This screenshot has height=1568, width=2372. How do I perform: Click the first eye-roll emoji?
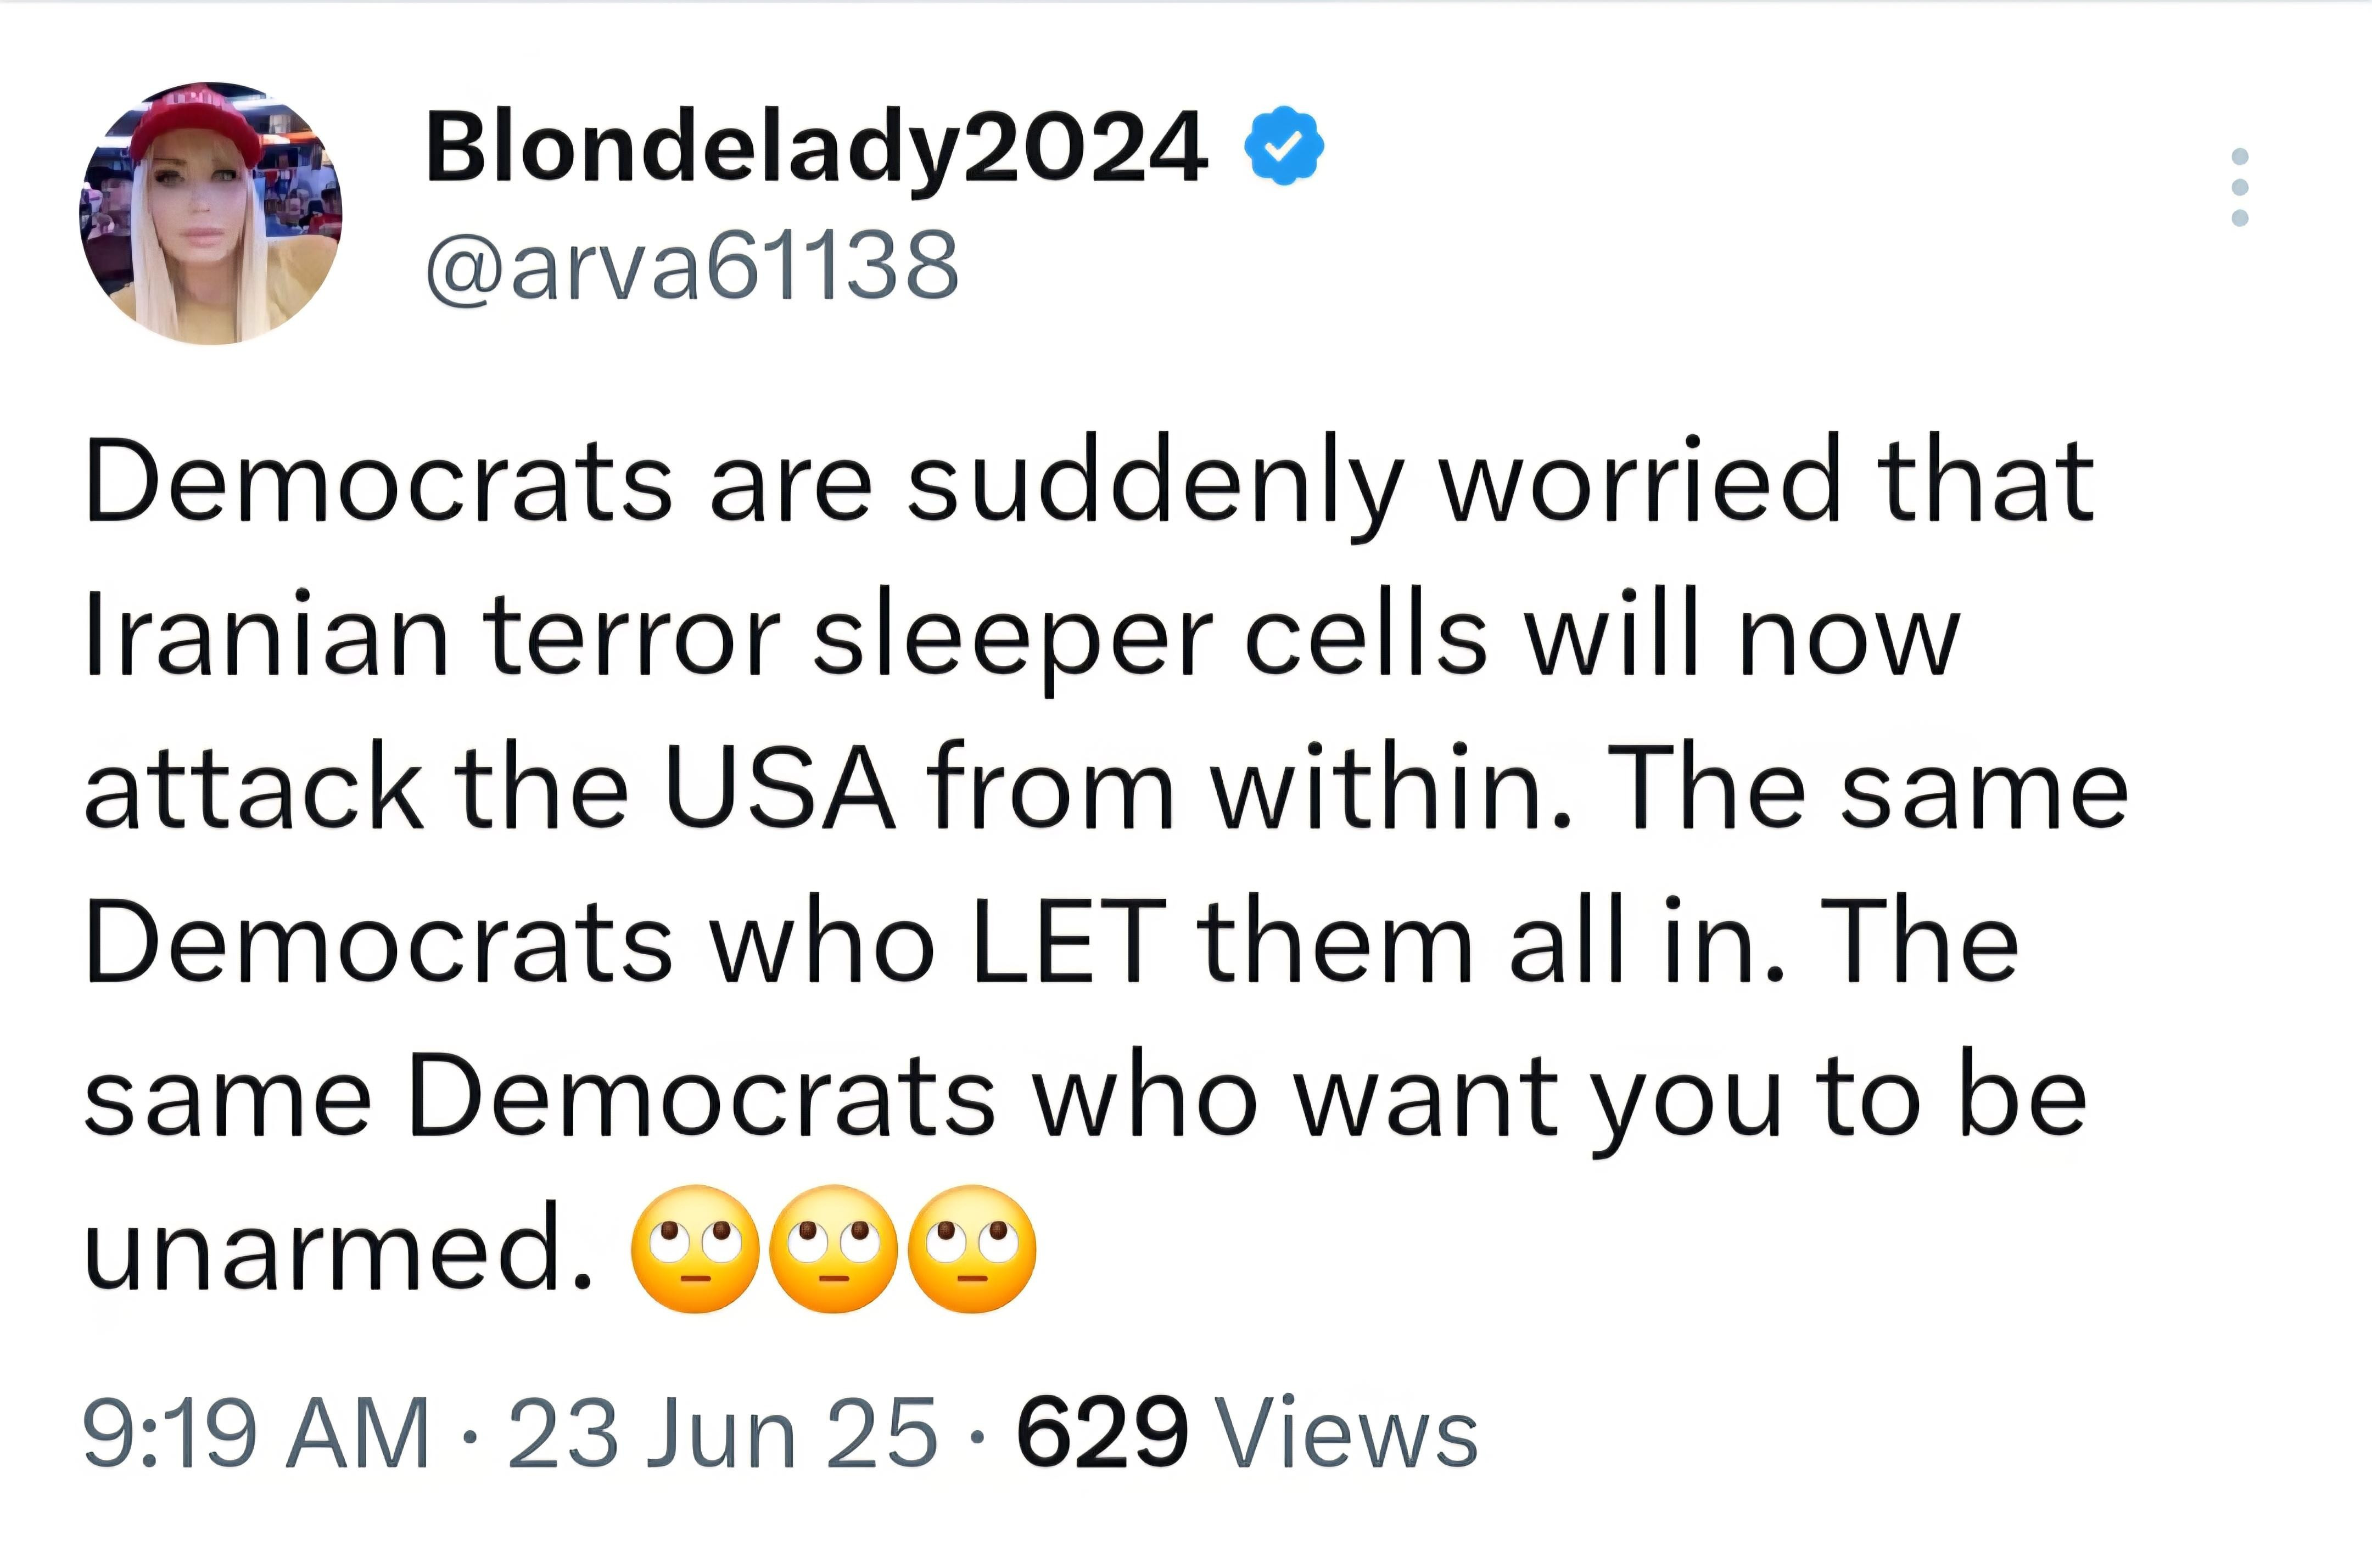coord(695,1250)
